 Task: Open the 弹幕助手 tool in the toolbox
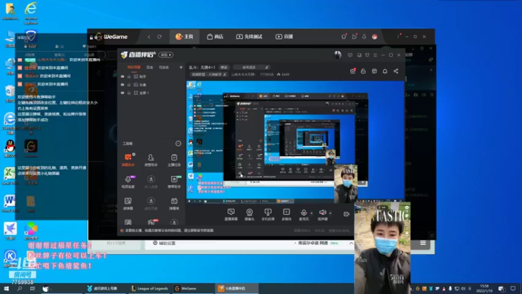click(x=128, y=159)
